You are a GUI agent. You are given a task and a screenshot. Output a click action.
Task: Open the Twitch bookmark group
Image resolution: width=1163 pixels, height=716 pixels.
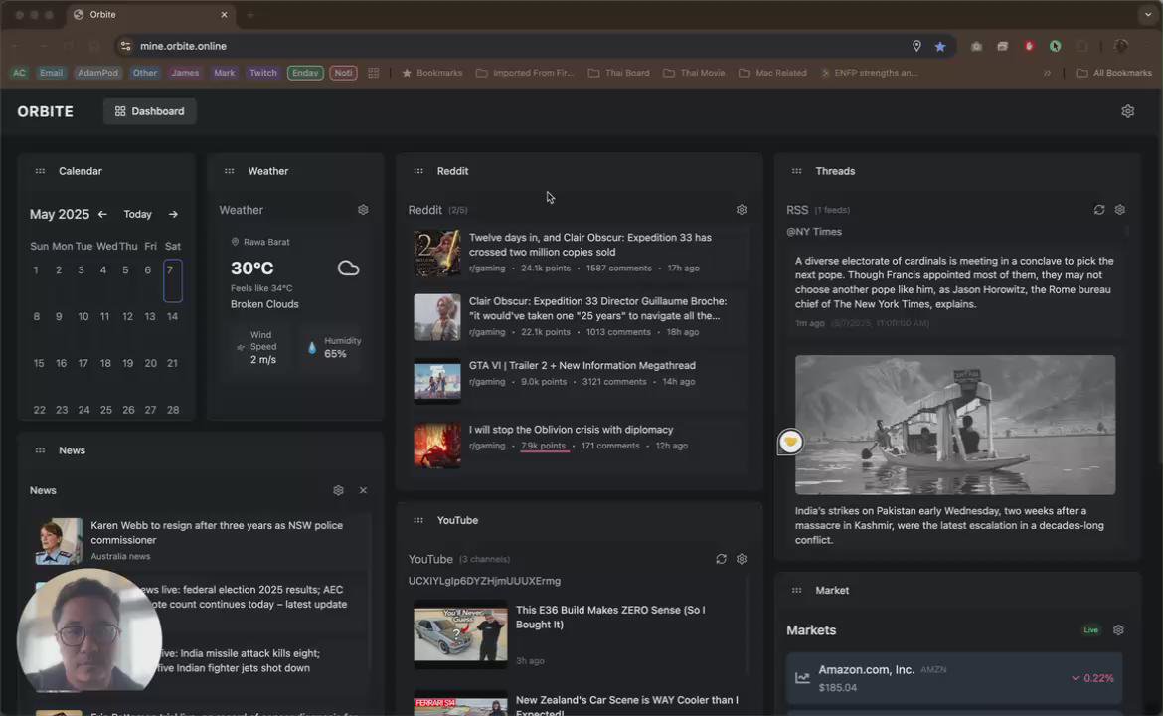click(262, 73)
